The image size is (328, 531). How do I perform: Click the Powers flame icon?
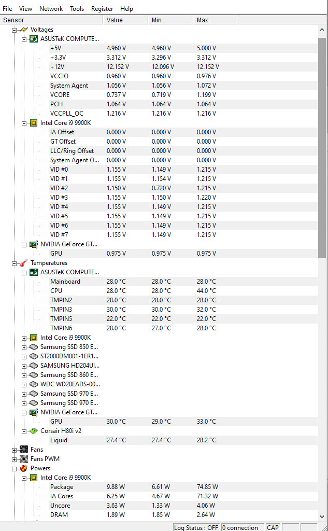[x=24, y=468]
